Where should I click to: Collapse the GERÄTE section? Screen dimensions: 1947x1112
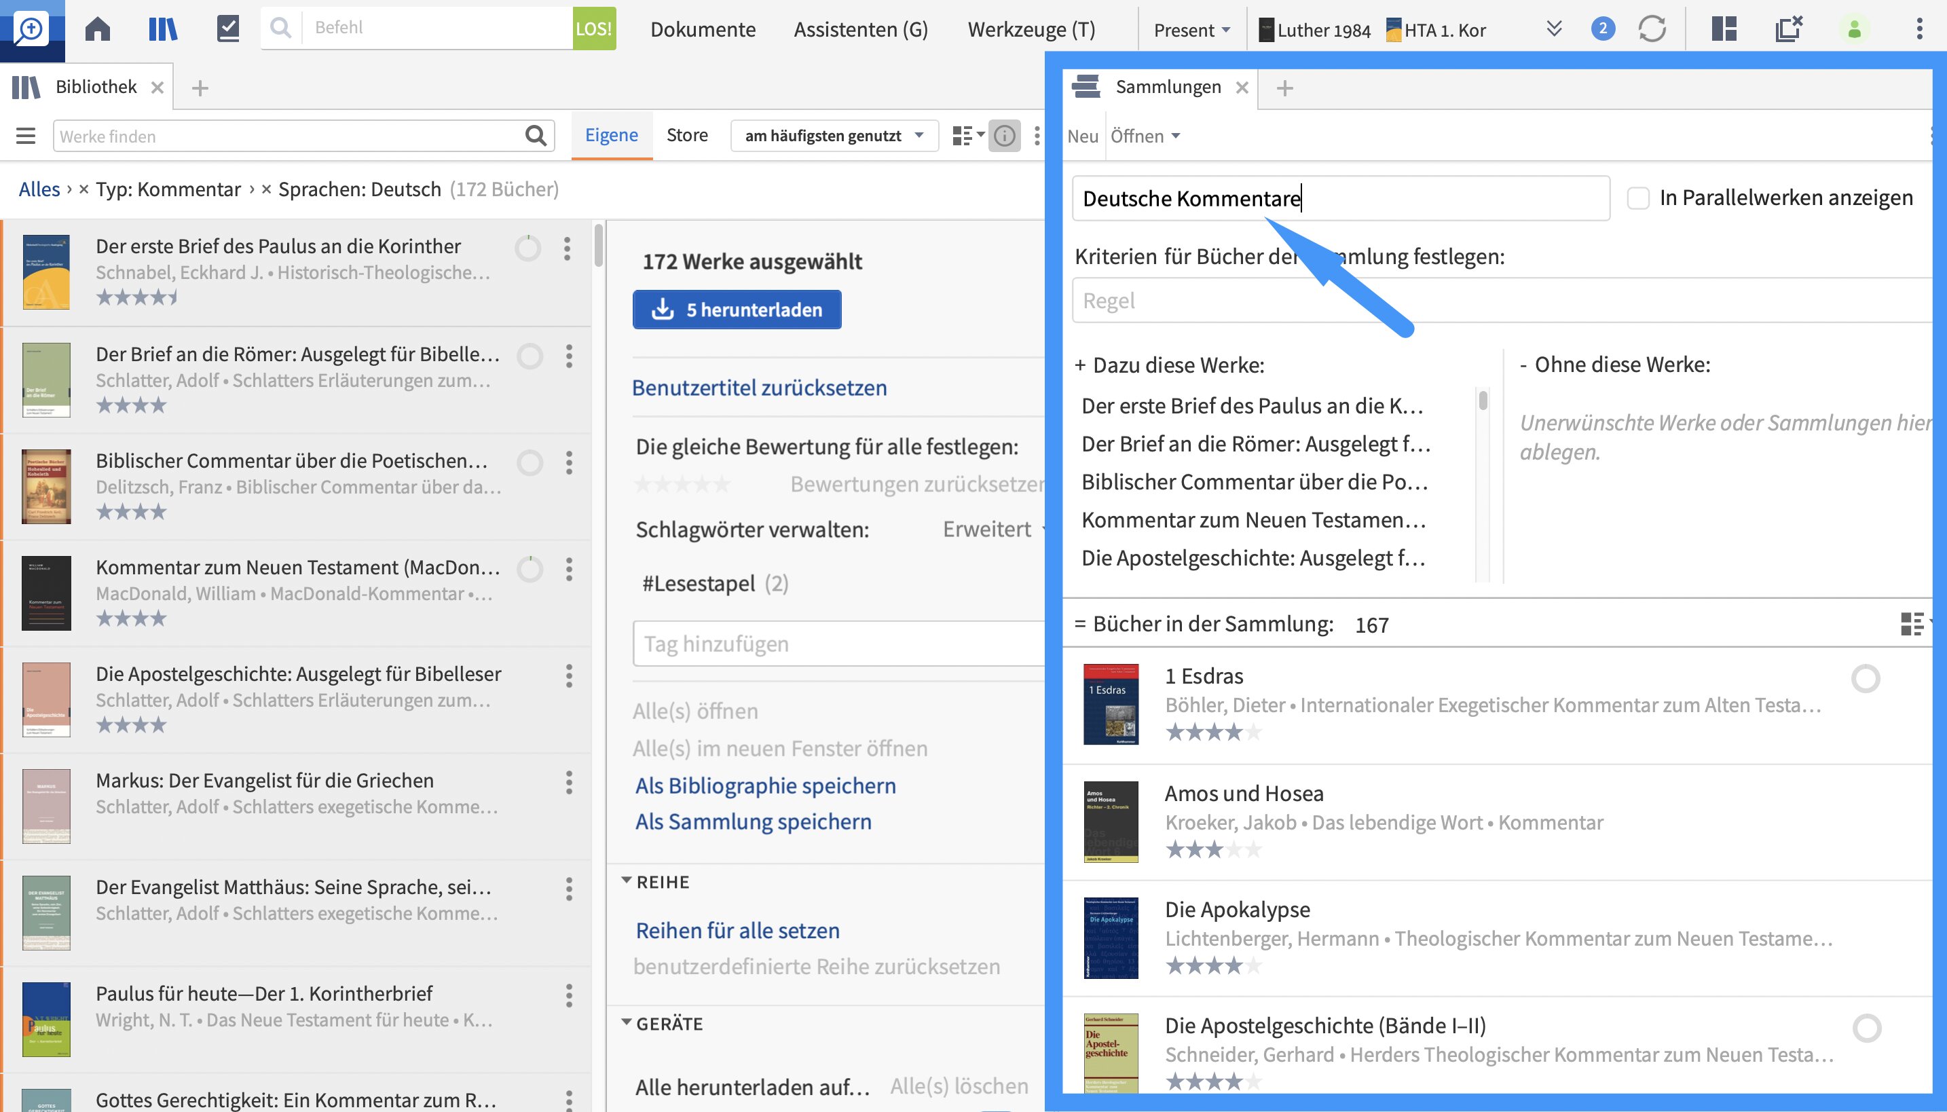627,1022
